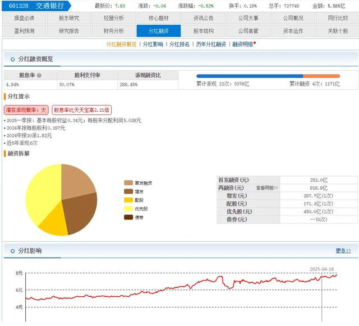Open the 历年分红融资 sub-section link

211,44
